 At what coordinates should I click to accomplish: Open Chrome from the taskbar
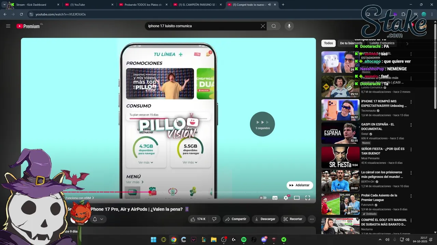(x=174, y=240)
